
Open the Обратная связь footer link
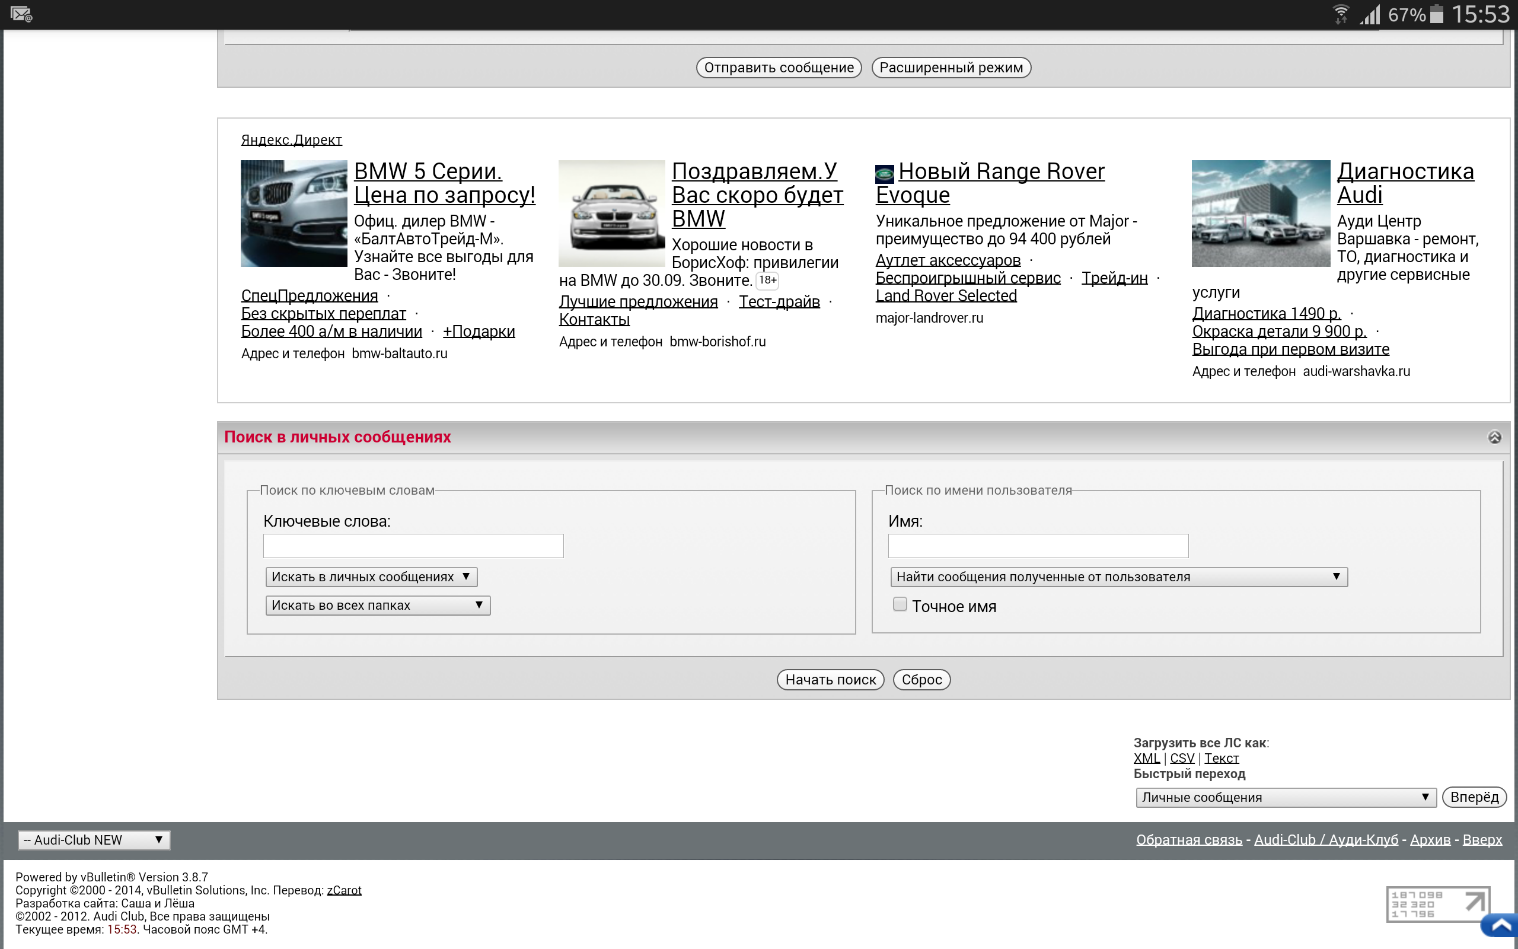coord(1189,840)
